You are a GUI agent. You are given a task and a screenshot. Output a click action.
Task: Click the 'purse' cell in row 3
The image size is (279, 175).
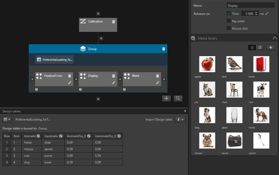53,156
